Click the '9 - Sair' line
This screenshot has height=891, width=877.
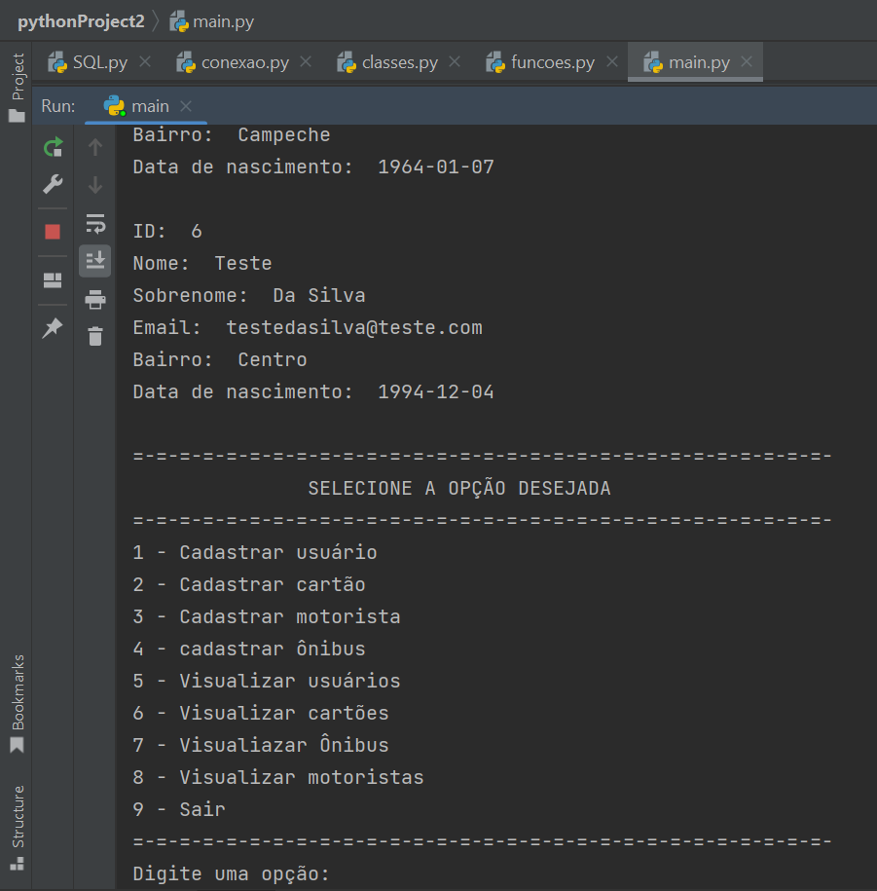click(179, 810)
